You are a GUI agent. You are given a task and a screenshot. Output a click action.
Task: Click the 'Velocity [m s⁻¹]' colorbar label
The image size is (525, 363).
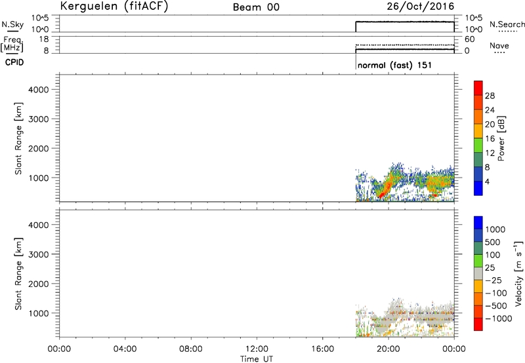(518, 273)
